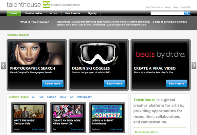Click Naomi Campbell's Photographer Search subtitle
197x135 pixels.
31,72
